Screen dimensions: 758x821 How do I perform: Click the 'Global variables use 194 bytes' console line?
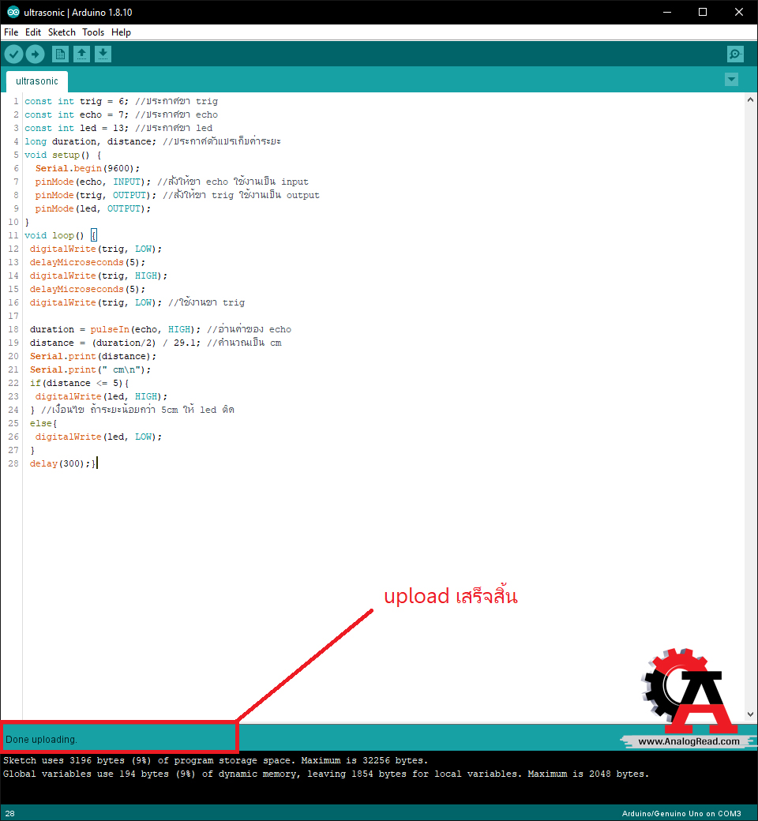pos(326,774)
